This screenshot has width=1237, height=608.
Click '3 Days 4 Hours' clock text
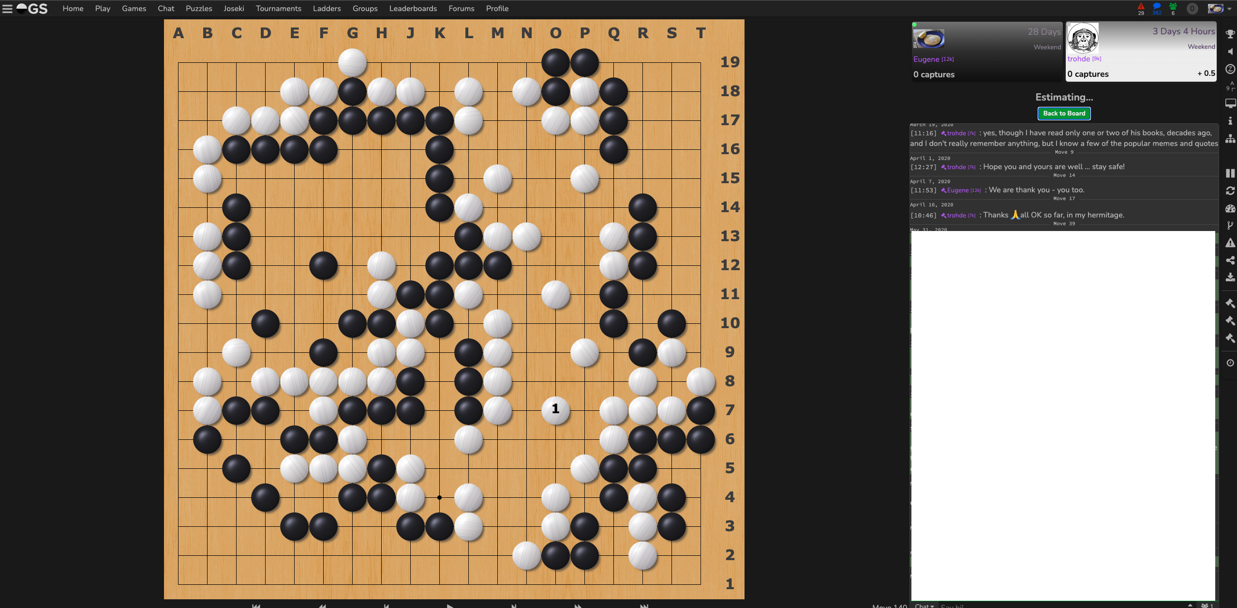coord(1183,31)
